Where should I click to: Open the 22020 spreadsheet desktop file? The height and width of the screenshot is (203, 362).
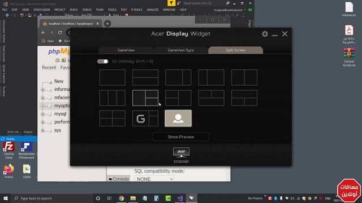(x=27, y=171)
